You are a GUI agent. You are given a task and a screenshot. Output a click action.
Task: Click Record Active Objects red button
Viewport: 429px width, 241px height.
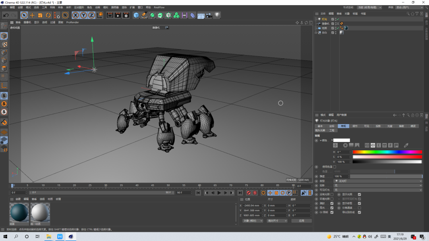[248, 193]
